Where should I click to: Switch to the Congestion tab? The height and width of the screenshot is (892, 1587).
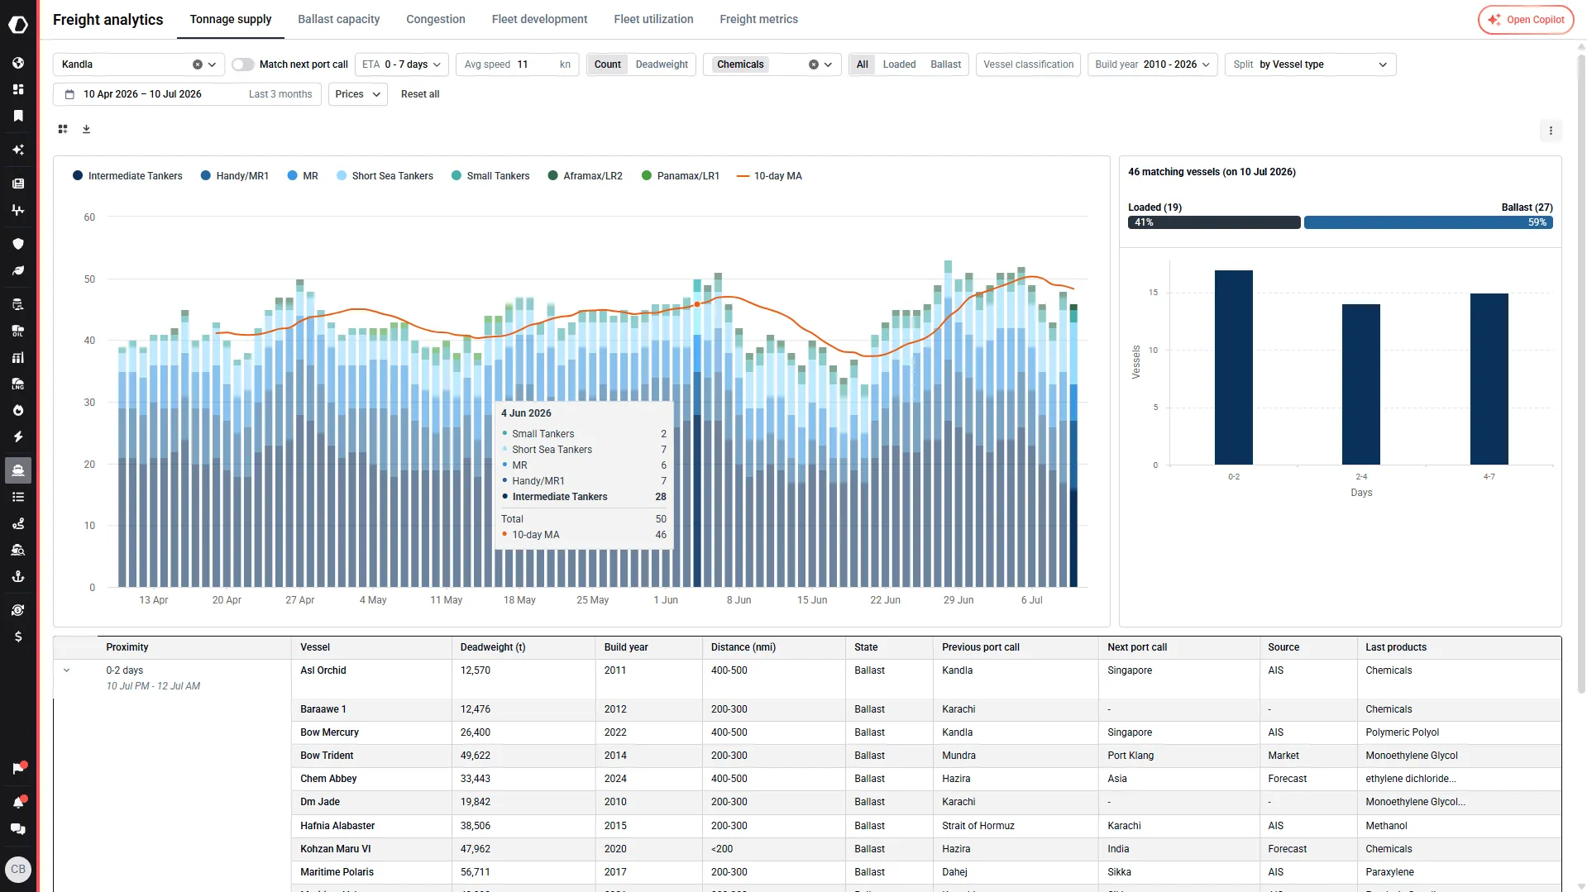click(x=436, y=19)
